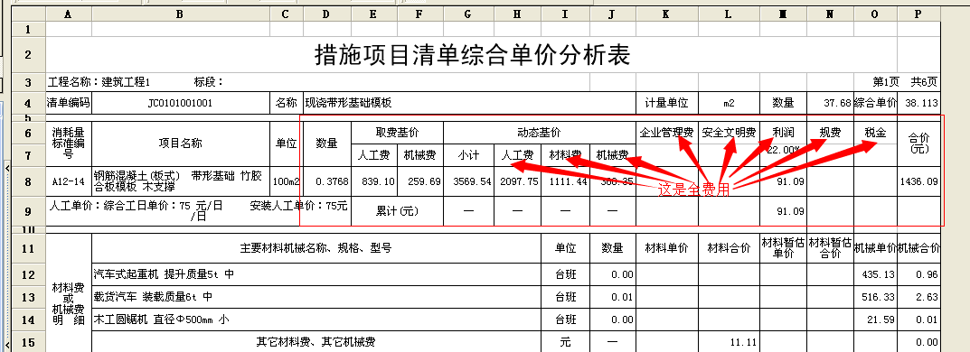Click the 木工圆锯机 直径Φ500mm row

[x=316, y=320]
